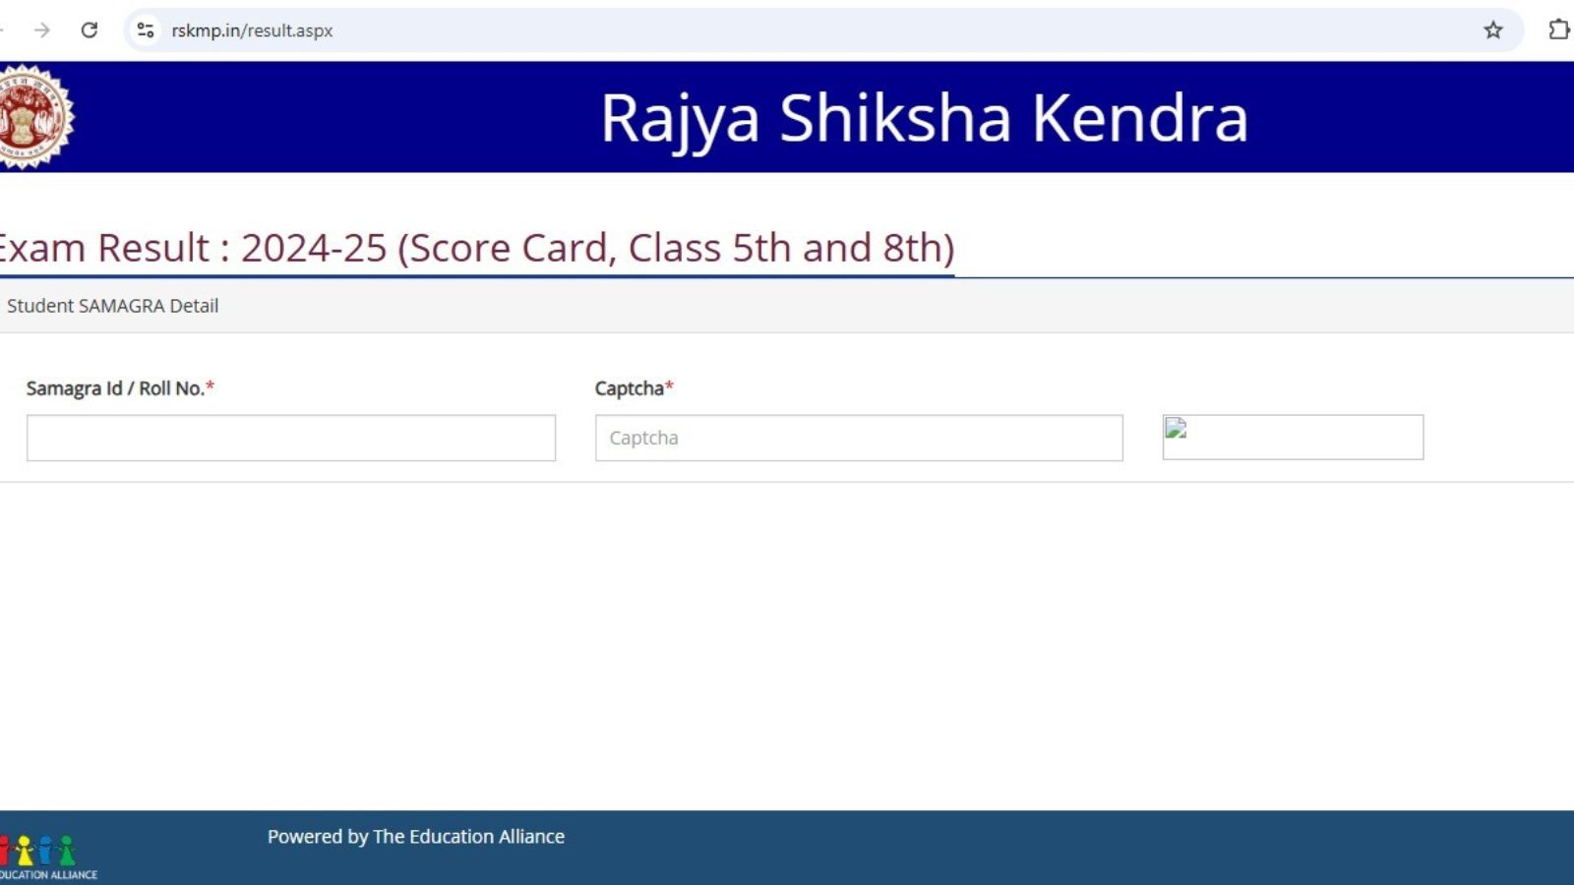This screenshot has width=1574, height=885.
Task: Focus the Captcha text input field
Action: (858, 438)
